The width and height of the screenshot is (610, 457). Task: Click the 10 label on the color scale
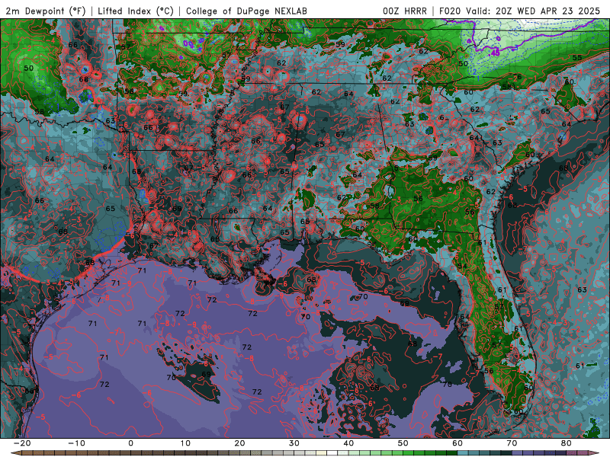pyautogui.click(x=185, y=443)
